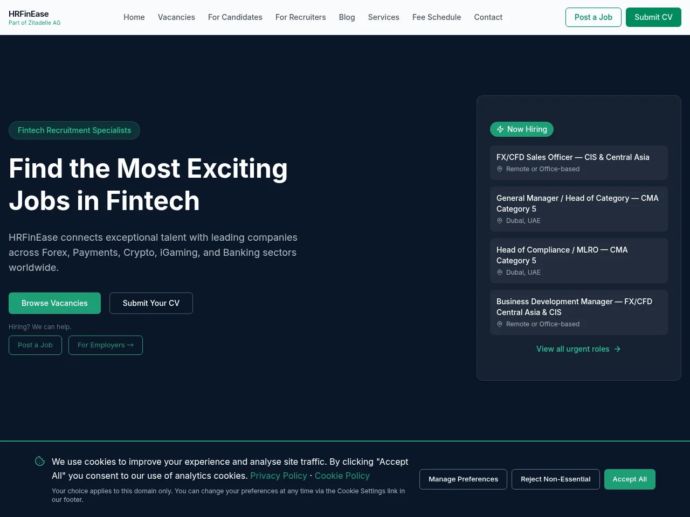Reject non-essential cookies
The width and height of the screenshot is (690, 517).
click(556, 479)
